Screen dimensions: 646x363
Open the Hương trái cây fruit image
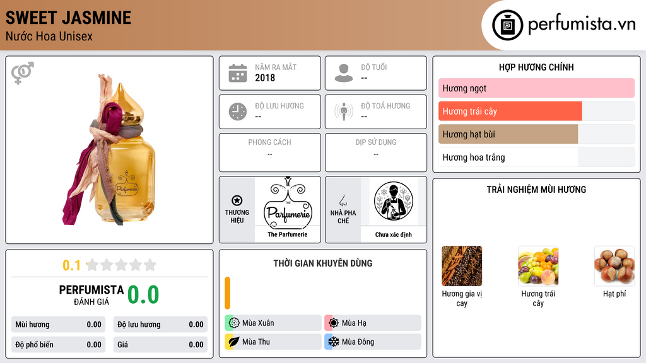[538, 266]
